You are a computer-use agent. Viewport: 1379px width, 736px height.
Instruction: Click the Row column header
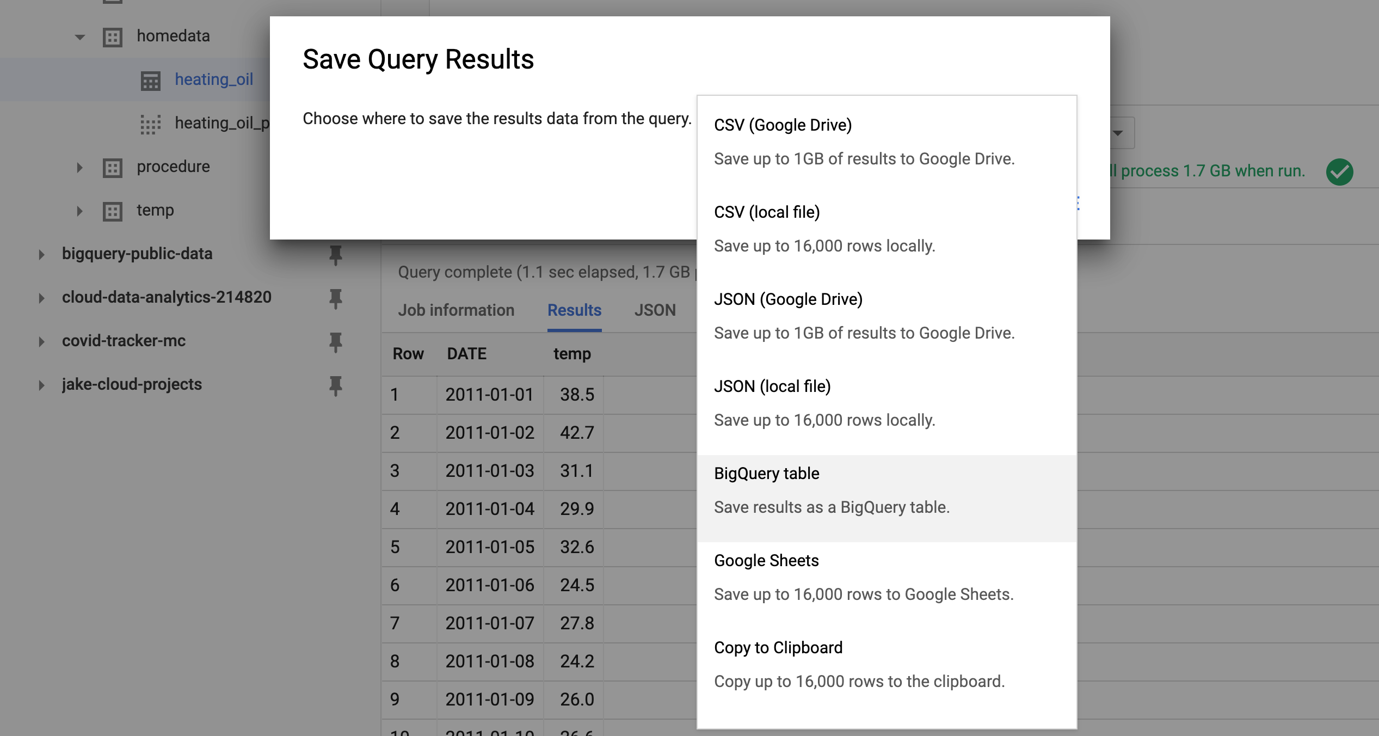coord(408,354)
